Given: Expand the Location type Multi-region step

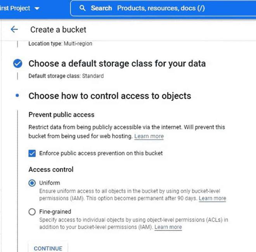Looking at the screenshot, I should (60, 44).
